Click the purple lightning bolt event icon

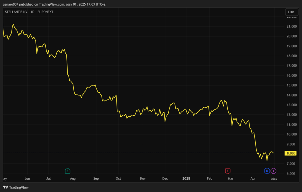(274, 171)
